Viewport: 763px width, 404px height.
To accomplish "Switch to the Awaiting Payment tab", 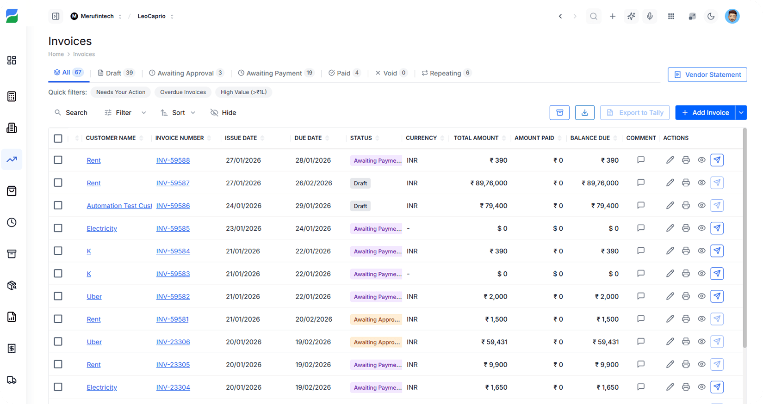I will pos(274,73).
